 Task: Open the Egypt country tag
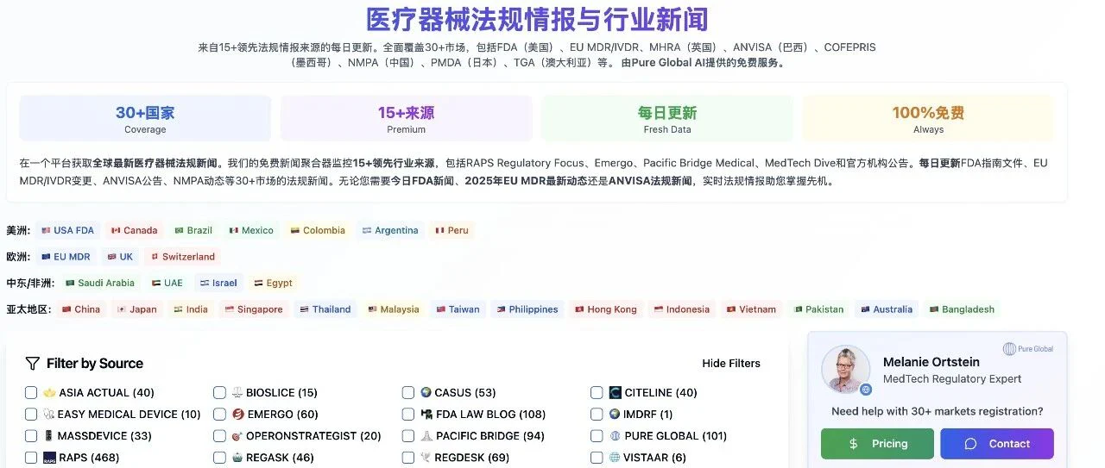click(x=273, y=283)
